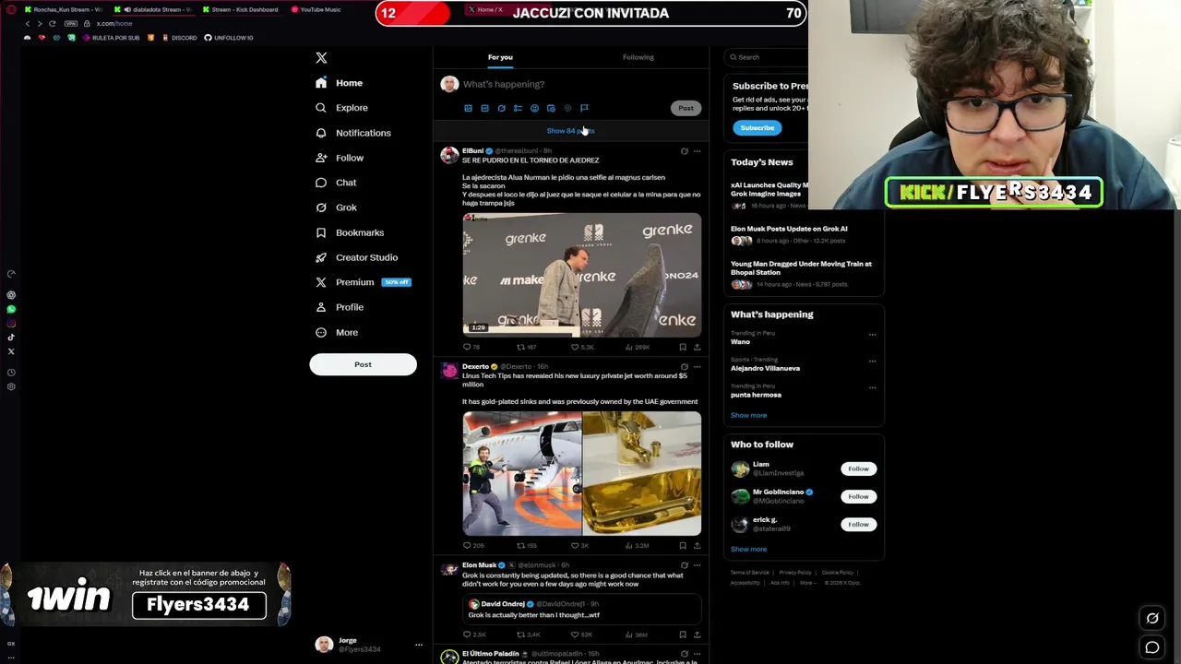The height and width of the screenshot is (664, 1181).
Task: Reload the page in browser toolbar
Action: [52, 23]
